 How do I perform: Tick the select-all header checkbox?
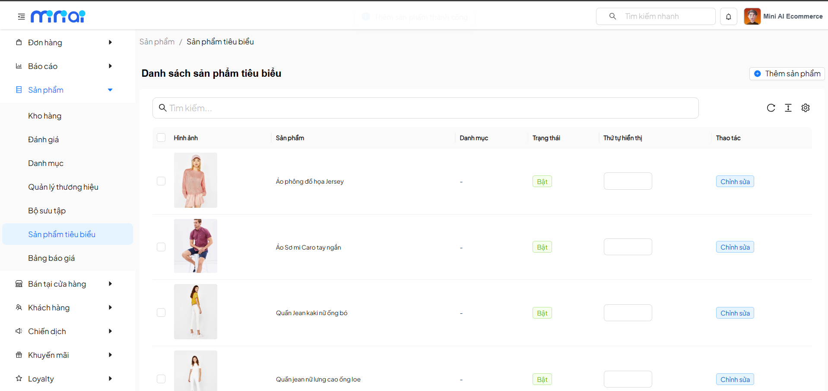tap(161, 138)
